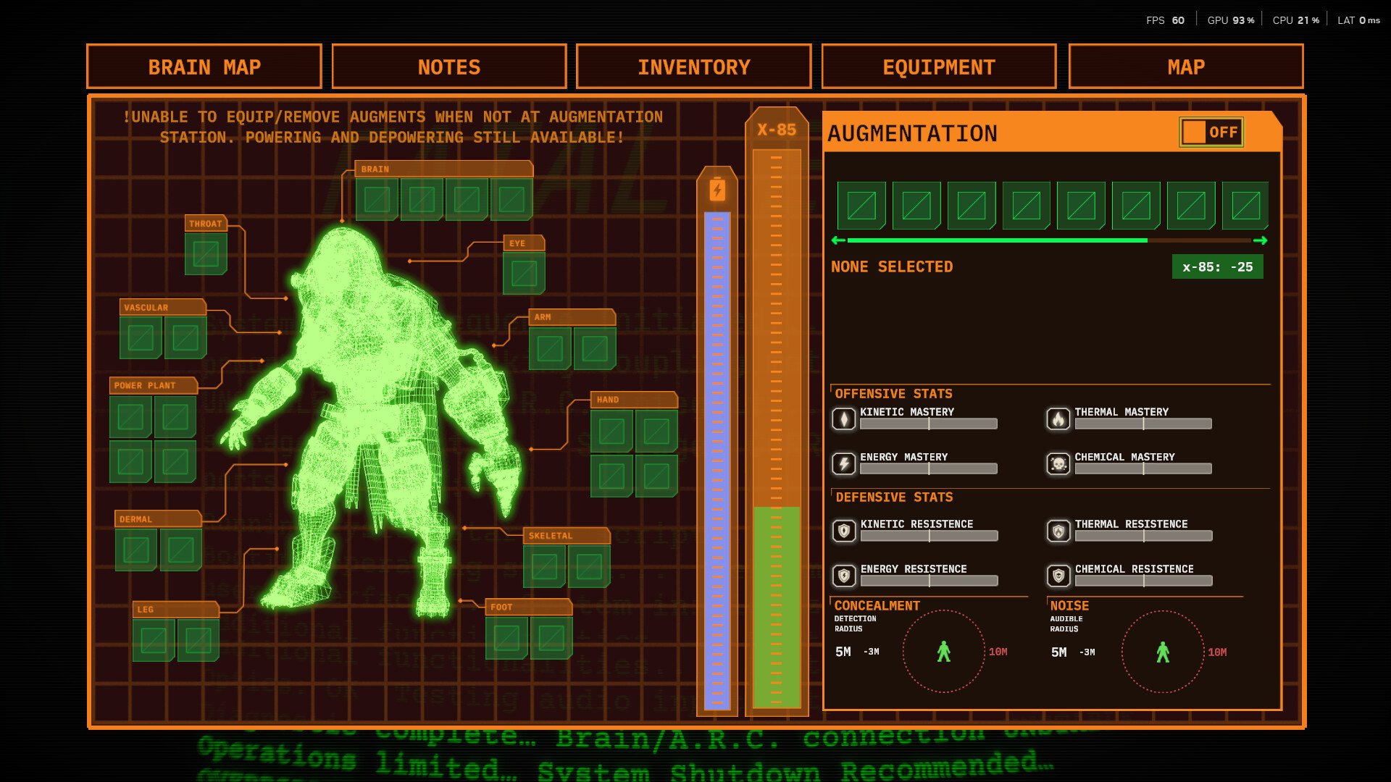Click the CPU 21 % readout
The width and height of the screenshot is (1391, 782).
[1295, 20]
